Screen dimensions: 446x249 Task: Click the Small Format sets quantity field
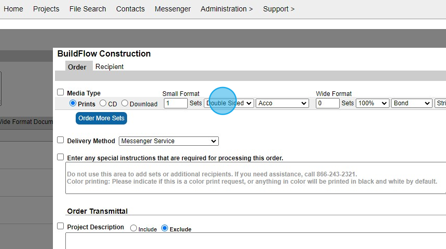(x=175, y=103)
